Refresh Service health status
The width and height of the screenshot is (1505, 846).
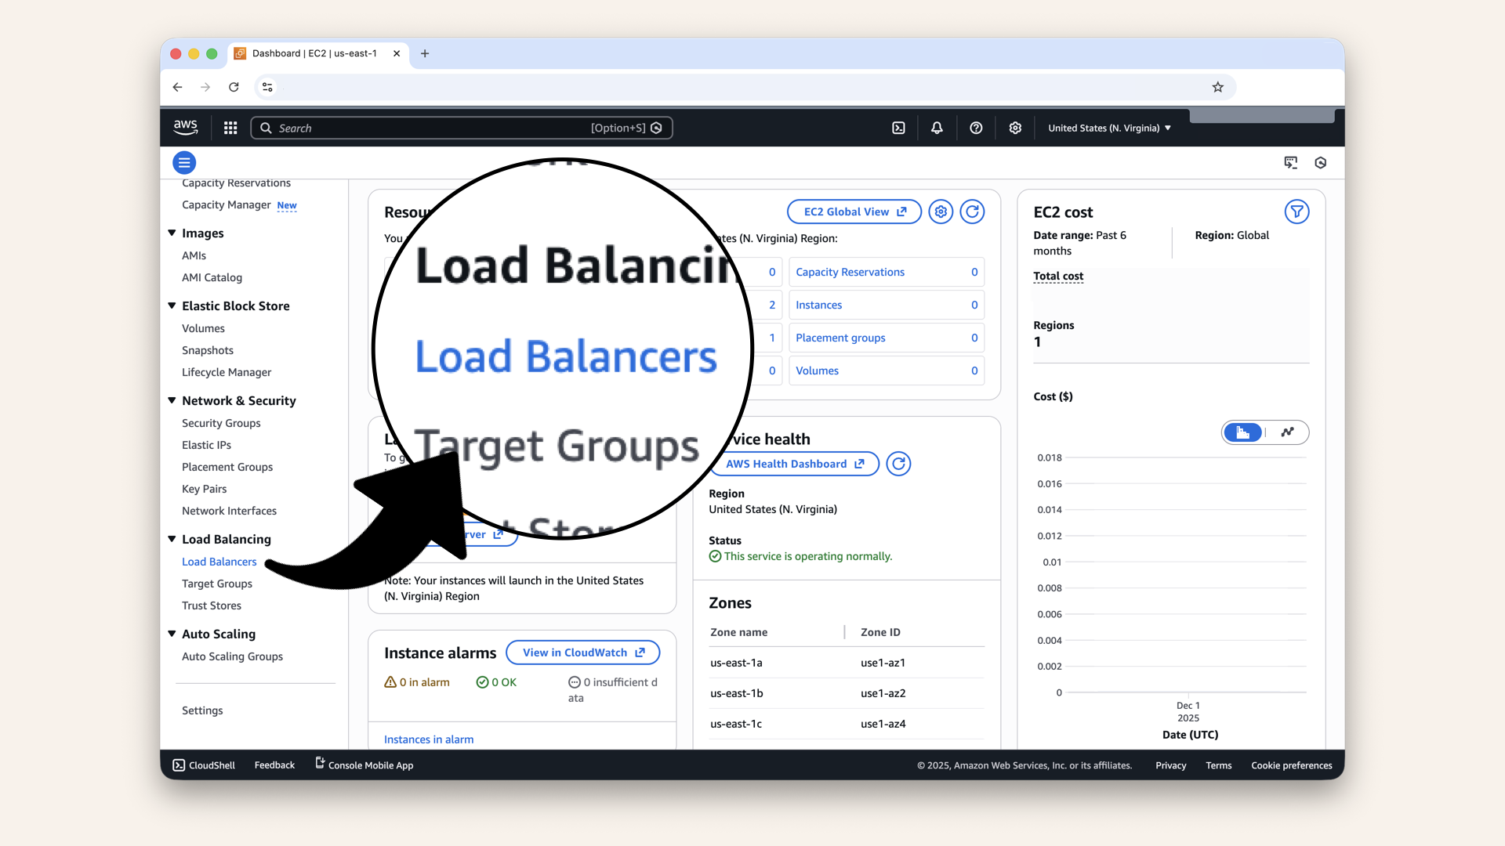pos(898,464)
